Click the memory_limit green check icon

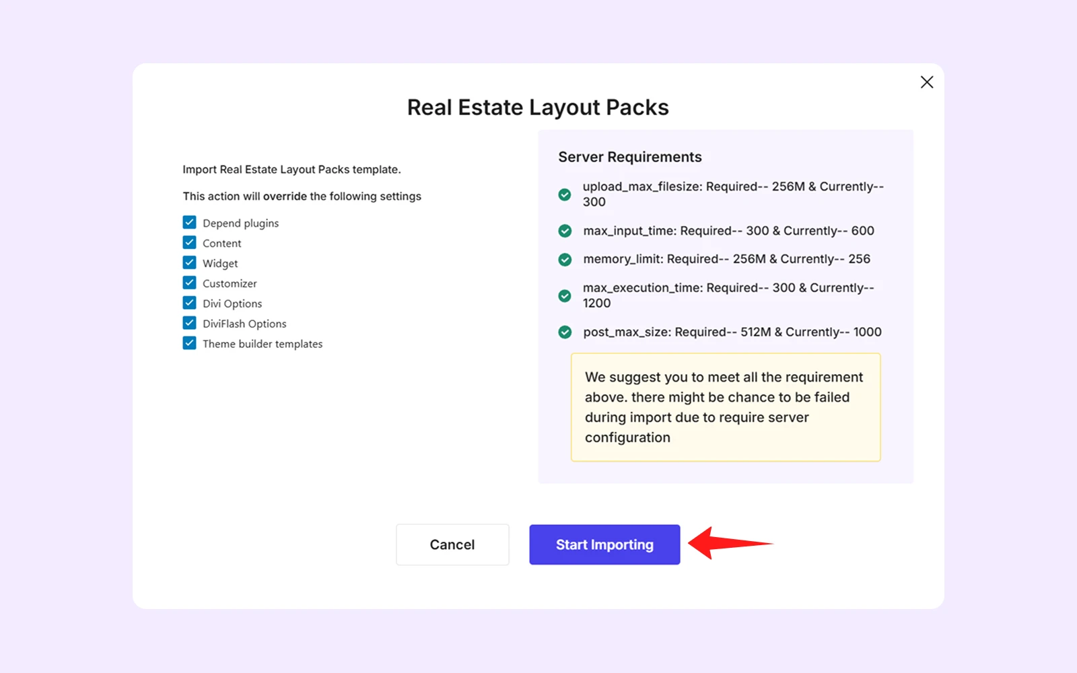tap(565, 259)
